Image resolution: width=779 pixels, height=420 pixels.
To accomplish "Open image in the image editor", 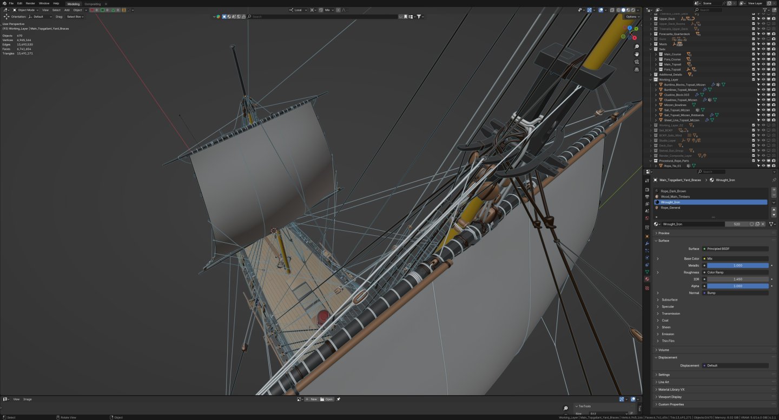I will [x=327, y=399].
